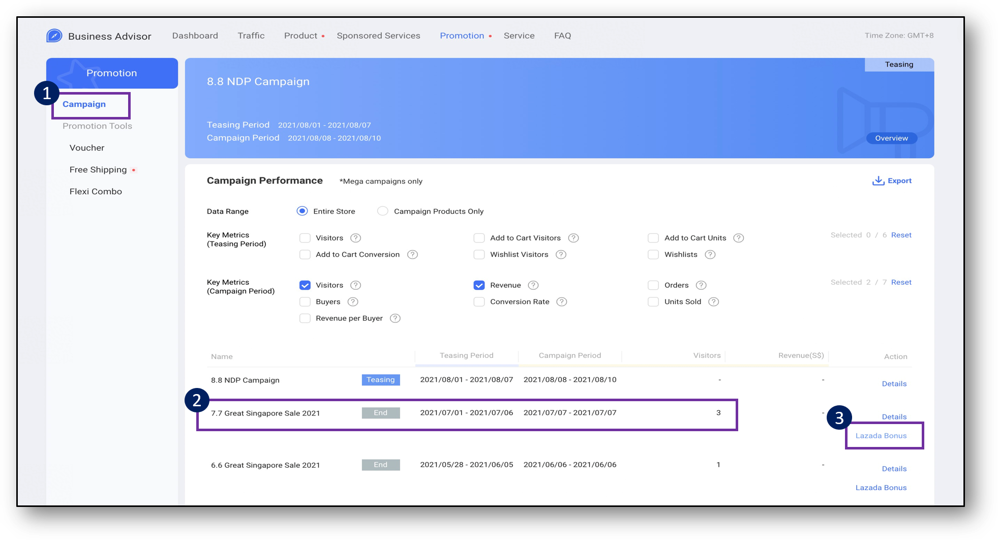Select the Campaign Products Only radio button

pyautogui.click(x=383, y=211)
